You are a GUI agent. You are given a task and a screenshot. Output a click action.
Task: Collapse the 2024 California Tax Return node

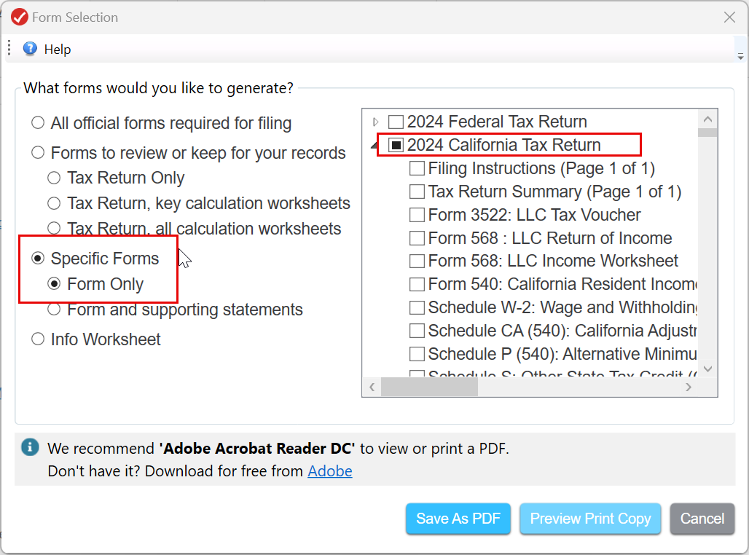(374, 145)
